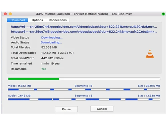This screenshot has height=125, width=167.
Task: Cancel the download
Action: click(102, 109)
